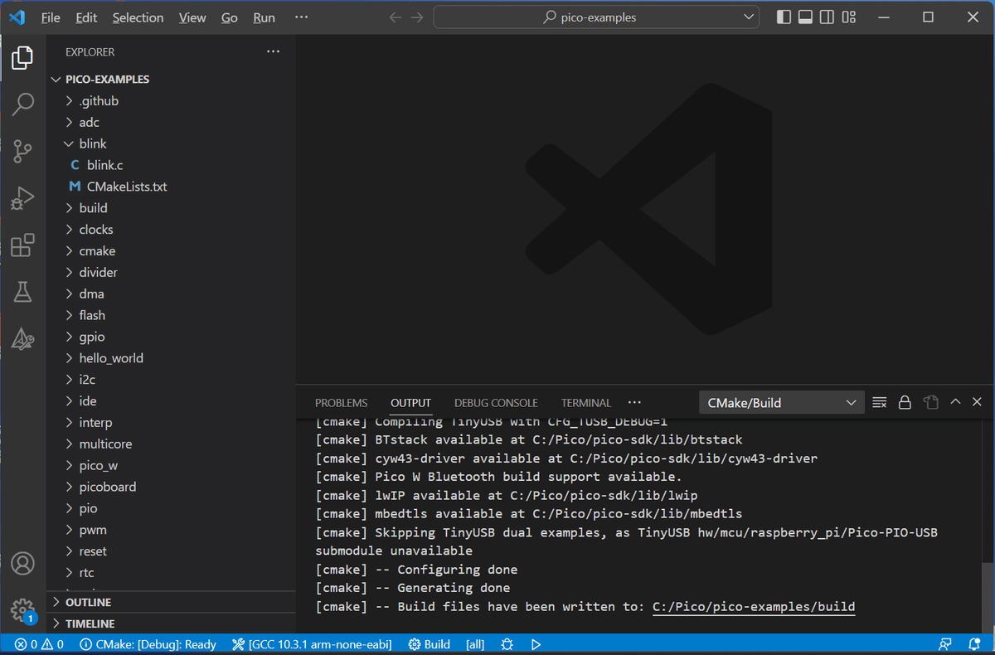This screenshot has height=655, width=995.
Task: Expand the adc folder
Action: click(x=171, y=123)
